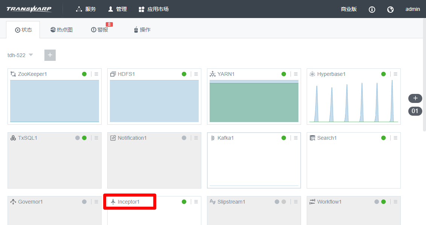Click the Inceptor1 service title
Viewport: 426px width, 225px height.
128,202
